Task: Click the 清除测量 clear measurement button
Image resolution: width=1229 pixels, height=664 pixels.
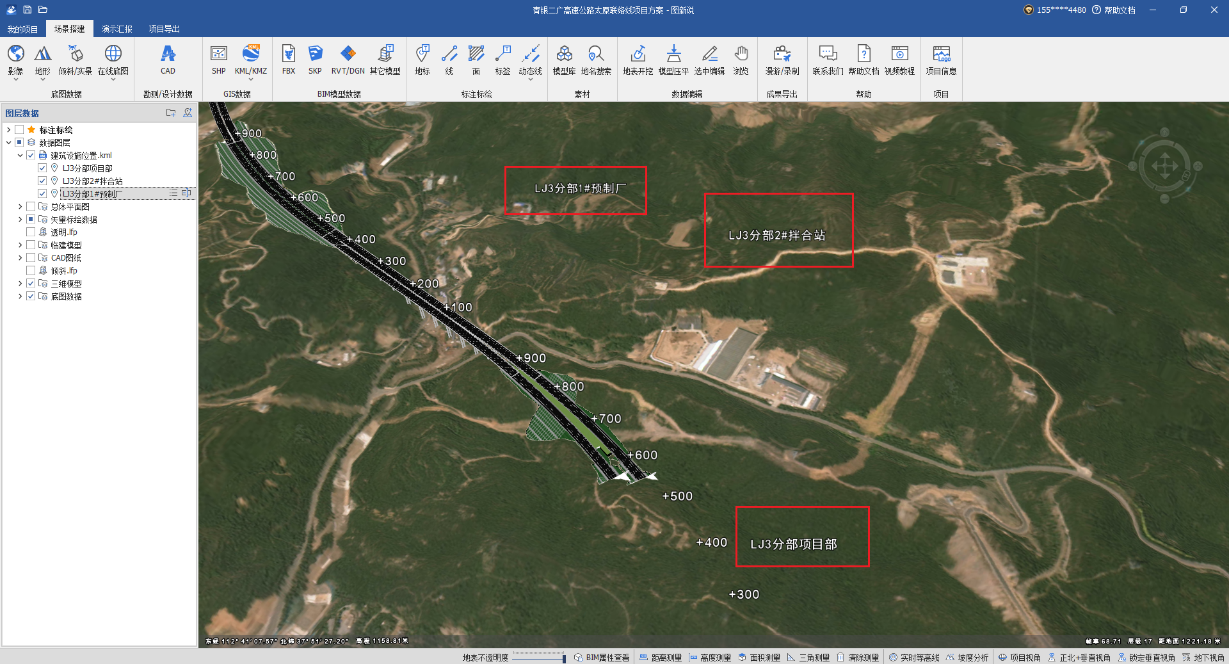Action: (x=858, y=658)
